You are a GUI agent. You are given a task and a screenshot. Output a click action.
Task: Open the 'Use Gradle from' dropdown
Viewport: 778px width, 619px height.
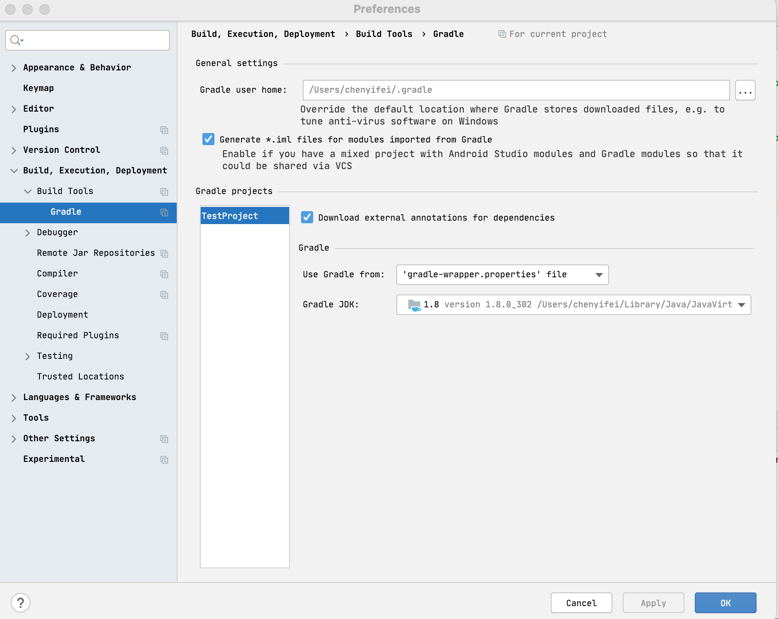coord(599,275)
